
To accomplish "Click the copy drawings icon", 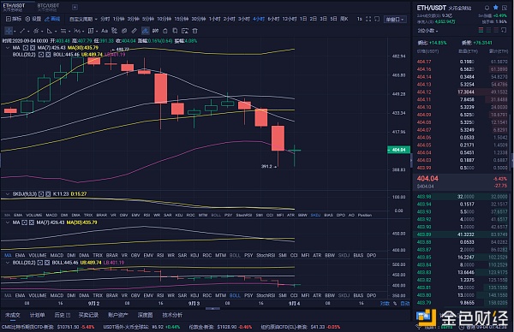I will (x=175, y=31).
